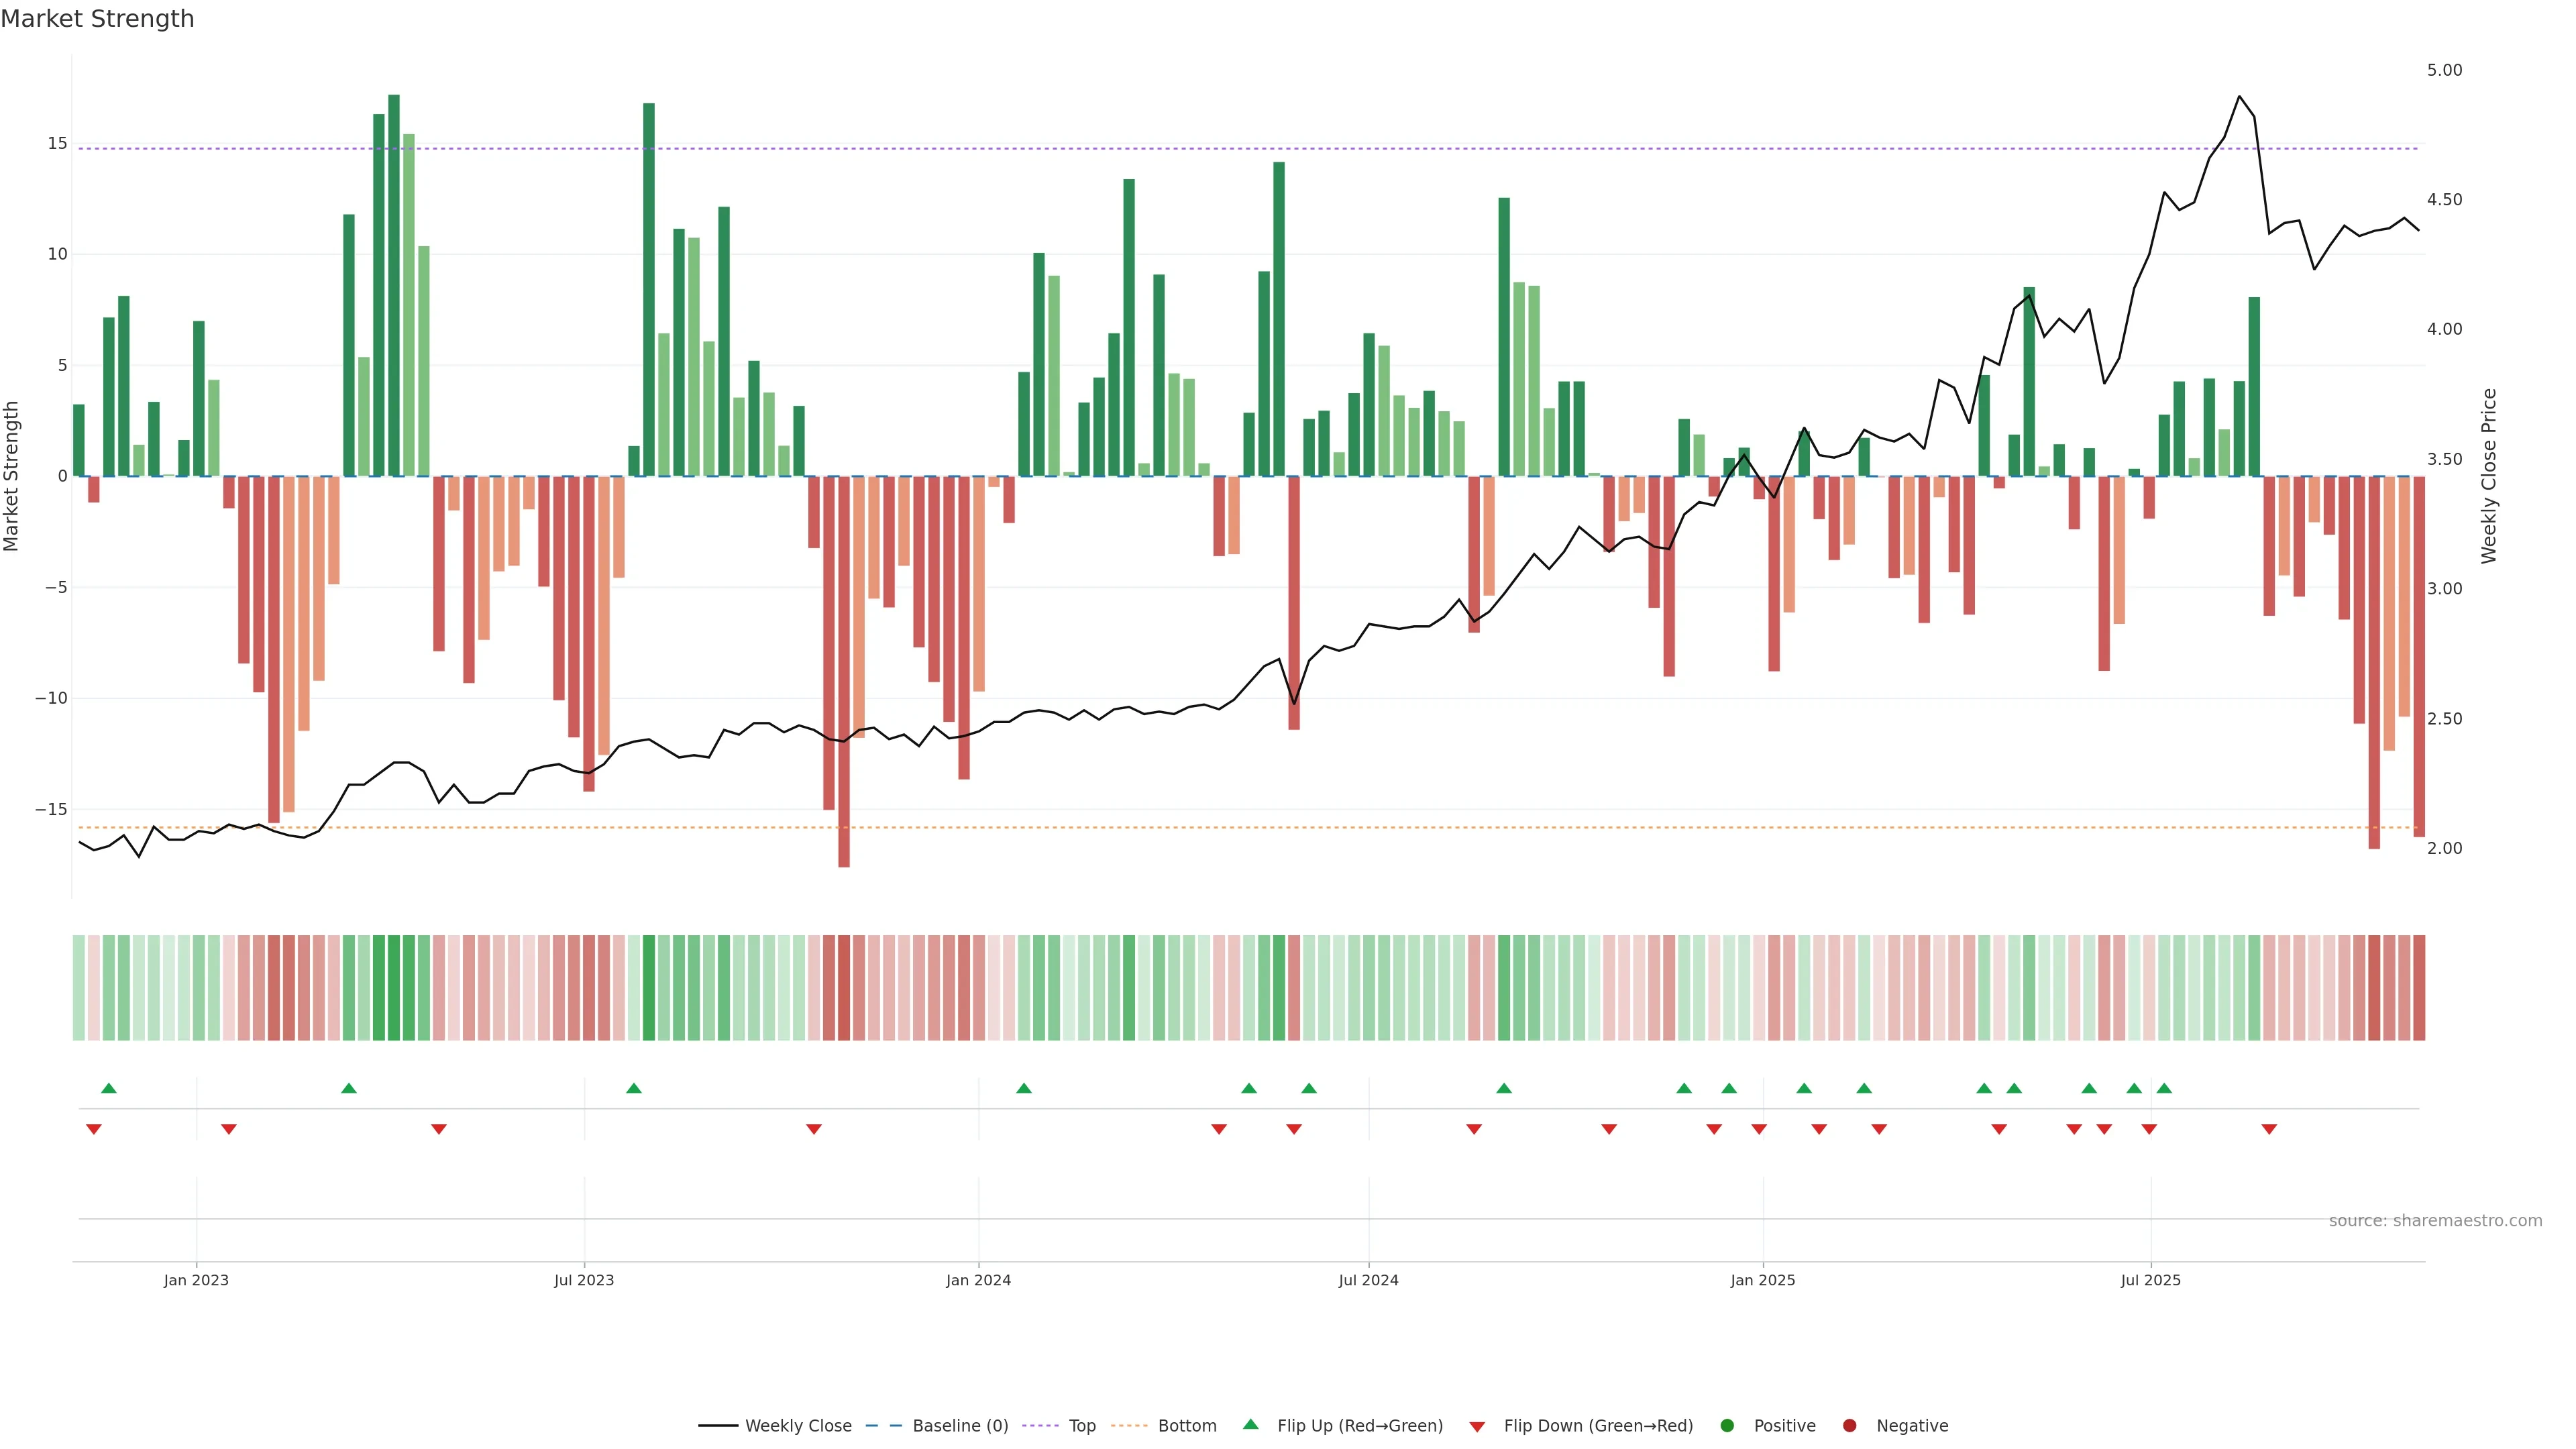Click the 5.00 right y-axis tick label
2576x1449 pixels.
[x=2444, y=70]
